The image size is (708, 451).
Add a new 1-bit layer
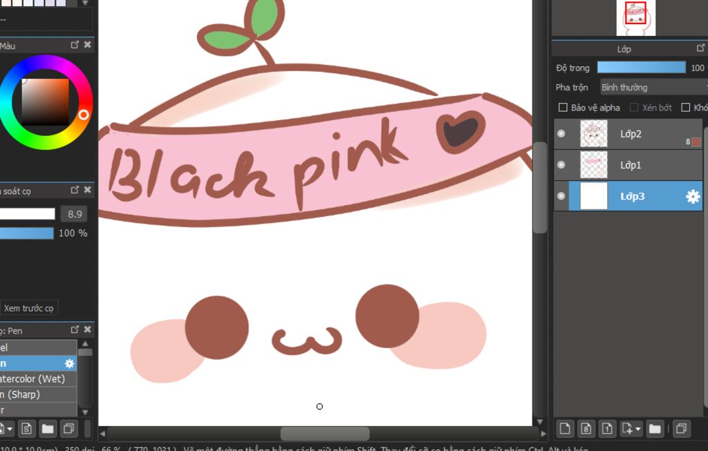[x=607, y=428]
